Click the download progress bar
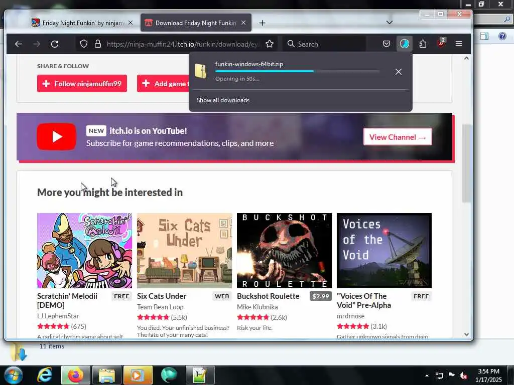 tap(297, 71)
